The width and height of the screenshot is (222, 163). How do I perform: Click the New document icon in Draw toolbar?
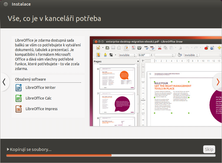pos(98,48)
